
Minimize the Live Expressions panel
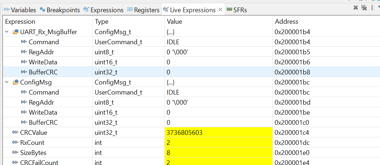tap(378, 8)
